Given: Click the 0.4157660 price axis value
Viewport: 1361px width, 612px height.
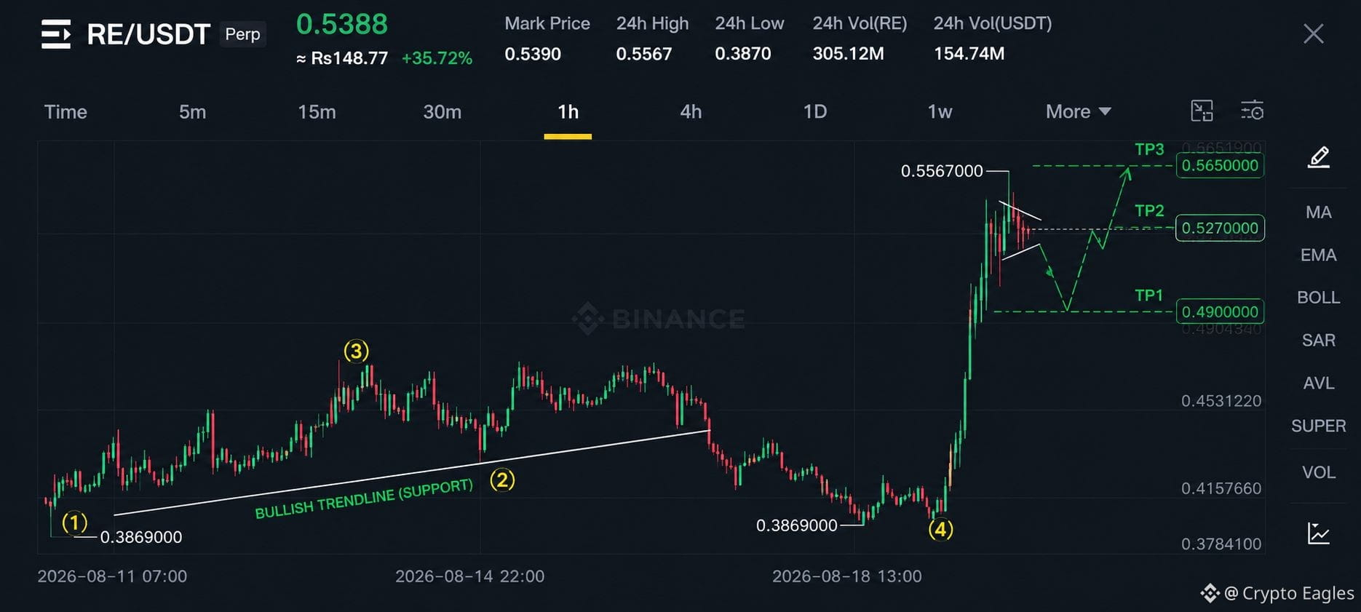Looking at the screenshot, I should (1221, 488).
